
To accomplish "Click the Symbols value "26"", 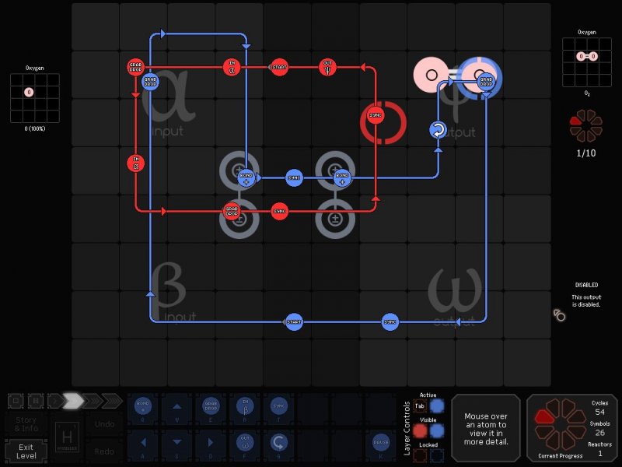I will tap(599, 433).
